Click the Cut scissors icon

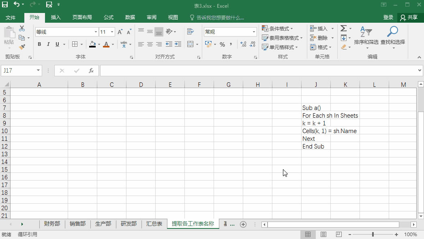[22, 28]
